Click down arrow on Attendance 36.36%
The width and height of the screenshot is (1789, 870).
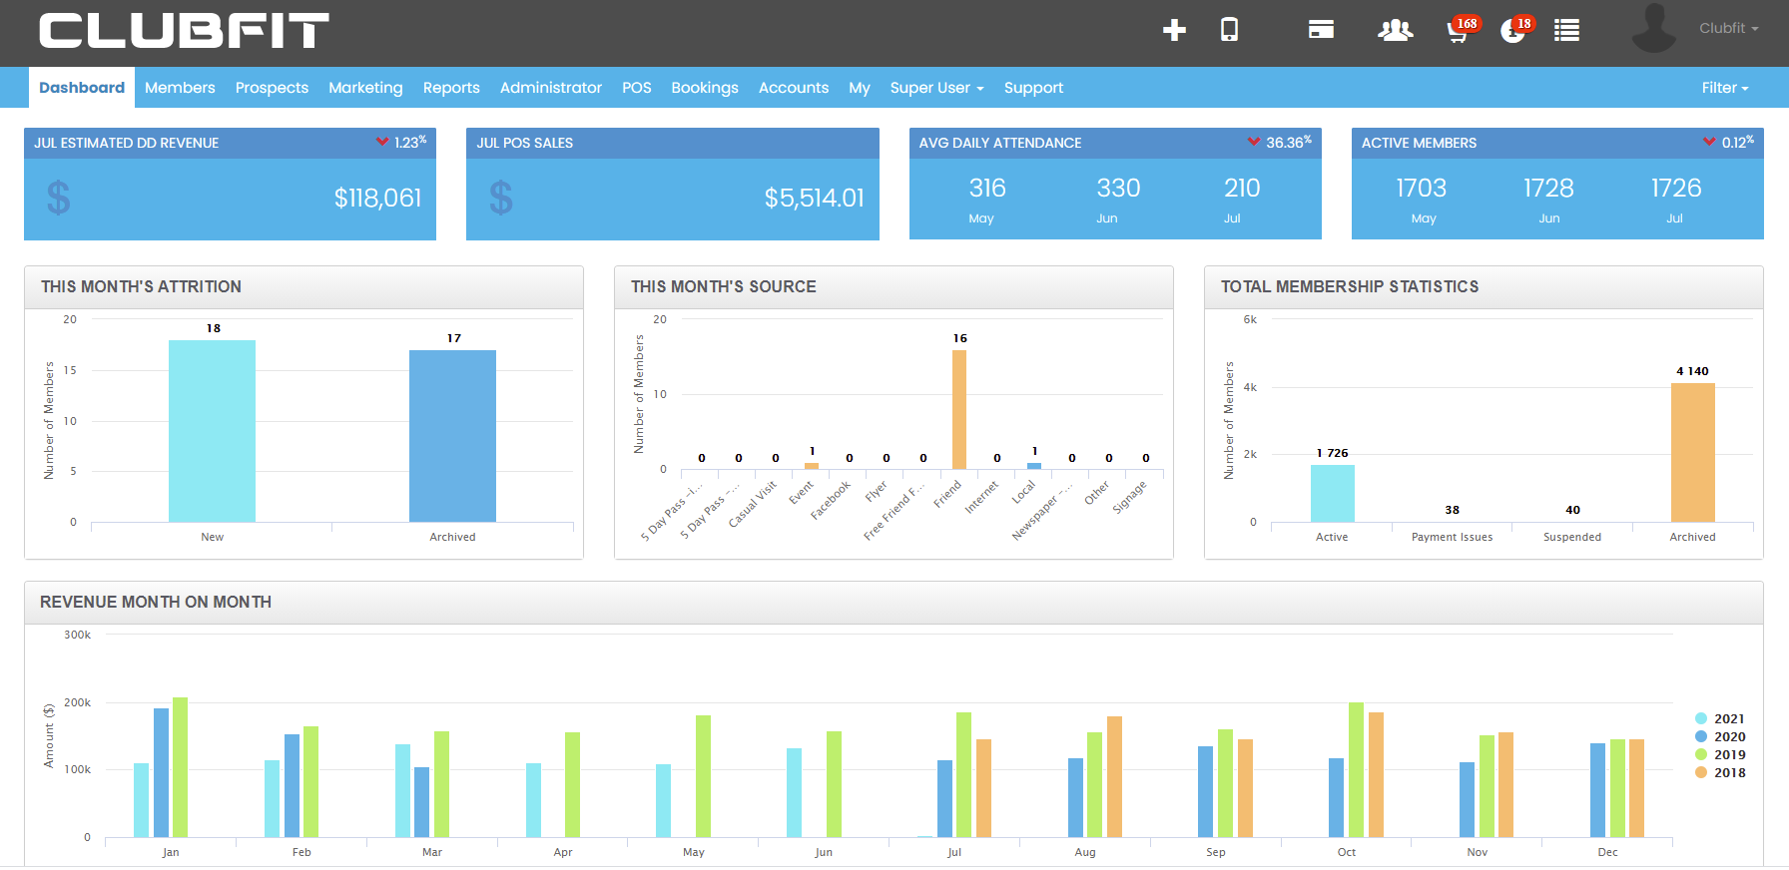pos(1254,142)
